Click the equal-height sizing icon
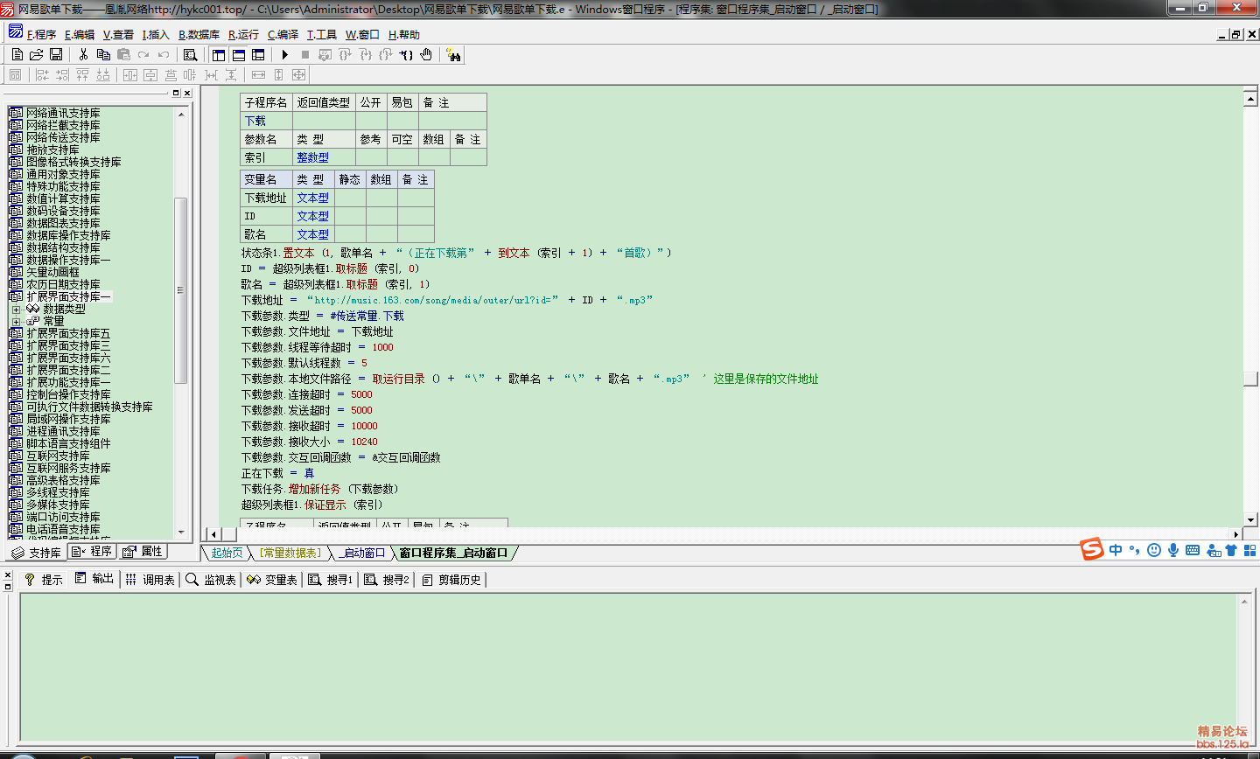This screenshot has height=759, width=1260. click(279, 75)
